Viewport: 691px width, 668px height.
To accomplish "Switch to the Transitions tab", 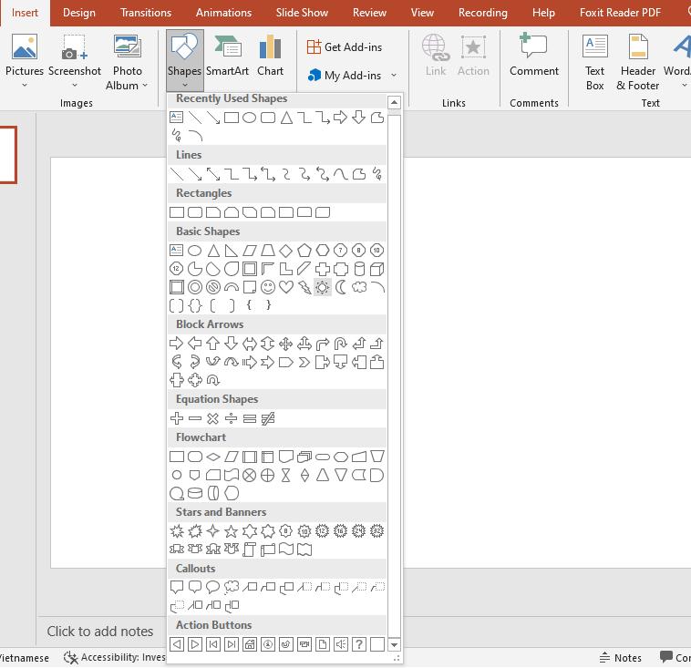I will pyautogui.click(x=146, y=13).
